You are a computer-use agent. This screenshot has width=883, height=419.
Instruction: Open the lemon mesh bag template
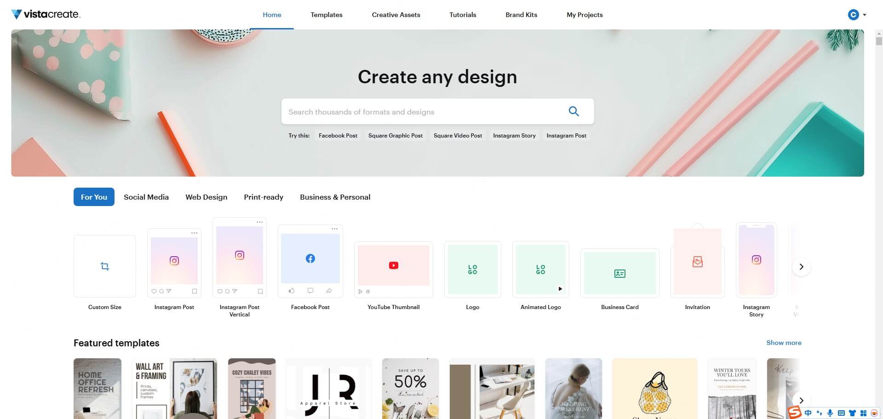(x=655, y=389)
